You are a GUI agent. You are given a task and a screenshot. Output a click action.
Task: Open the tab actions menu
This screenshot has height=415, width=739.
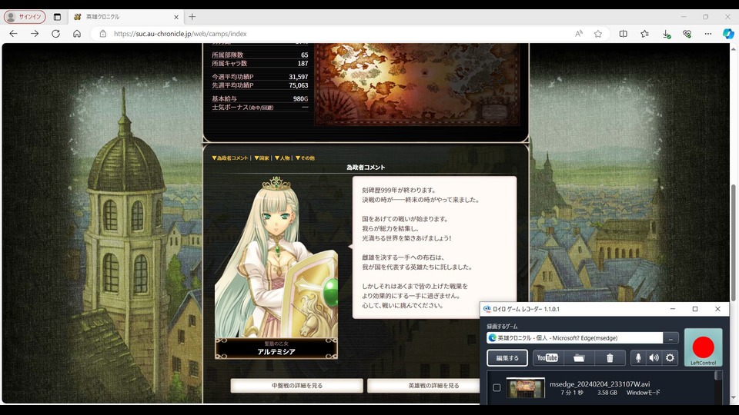point(57,17)
